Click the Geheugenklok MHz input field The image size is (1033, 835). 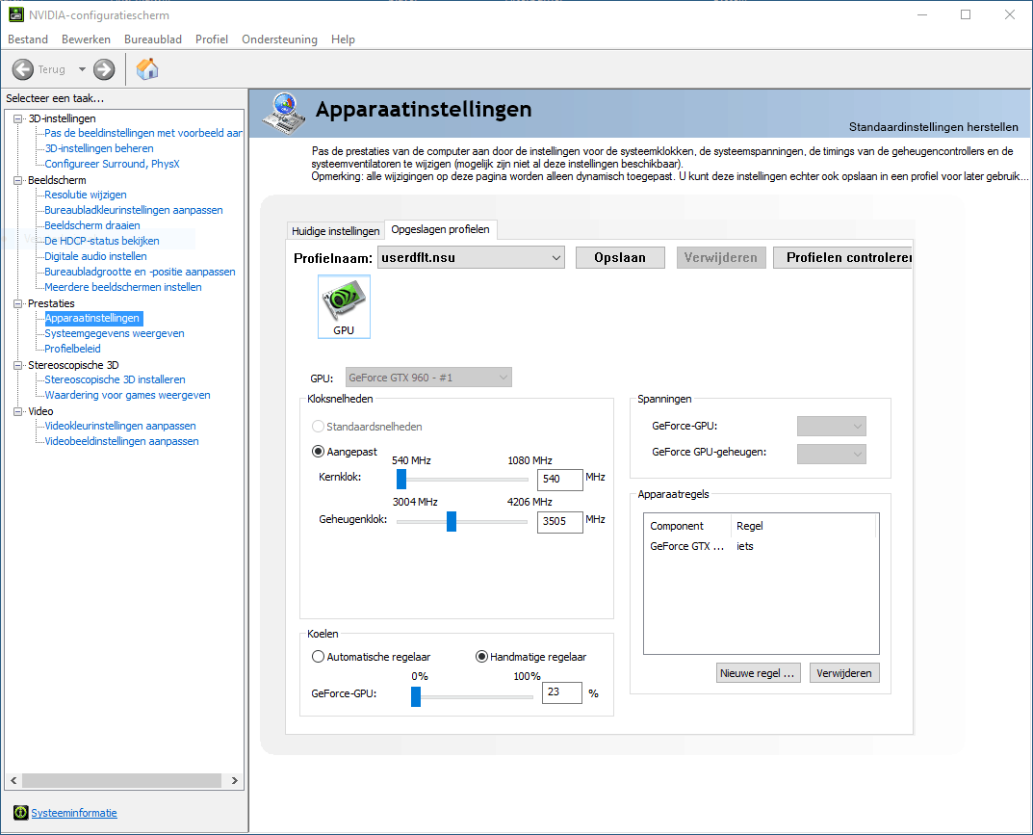(560, 521)
